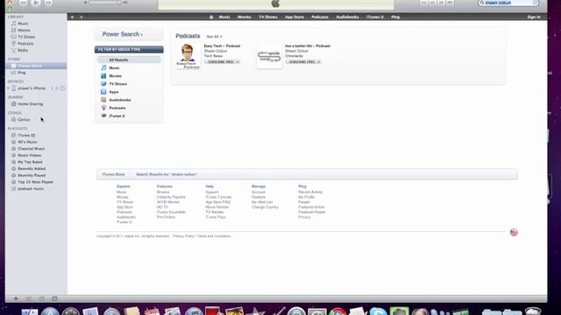561x315 pixels.
Task: Adjust the volume slider
Action: 103,3
